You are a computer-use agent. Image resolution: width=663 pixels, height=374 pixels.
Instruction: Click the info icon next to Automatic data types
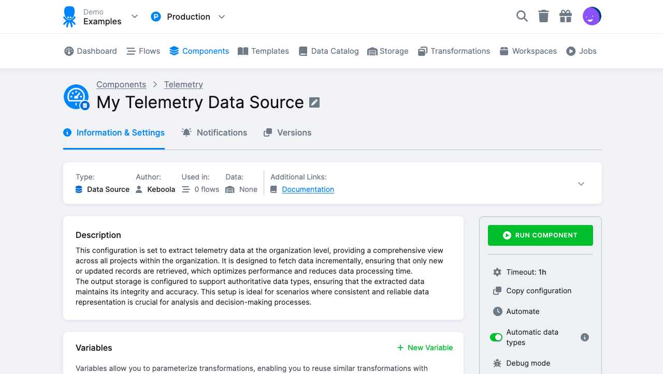pyautogui.click(x=585, y=337)
